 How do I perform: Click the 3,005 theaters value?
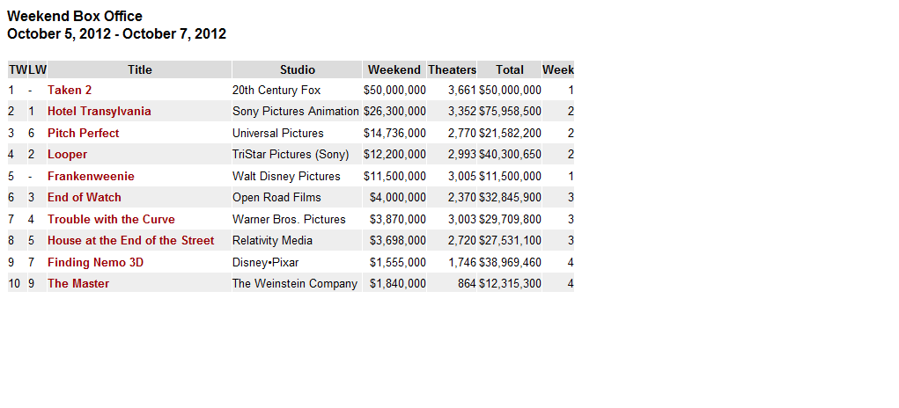click(x=462, y=176)
